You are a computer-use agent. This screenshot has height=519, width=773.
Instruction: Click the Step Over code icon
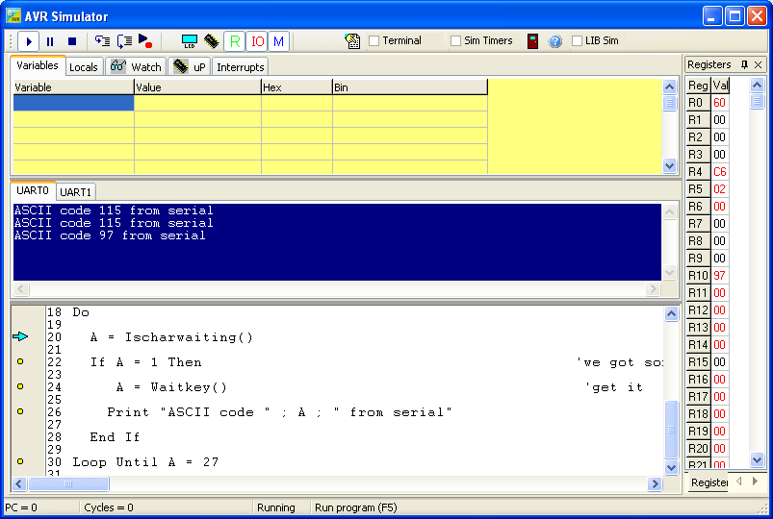tap(124, 41)
